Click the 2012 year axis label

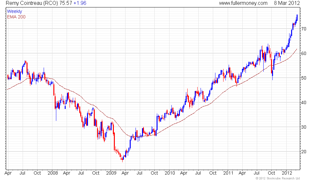point(287,173)
